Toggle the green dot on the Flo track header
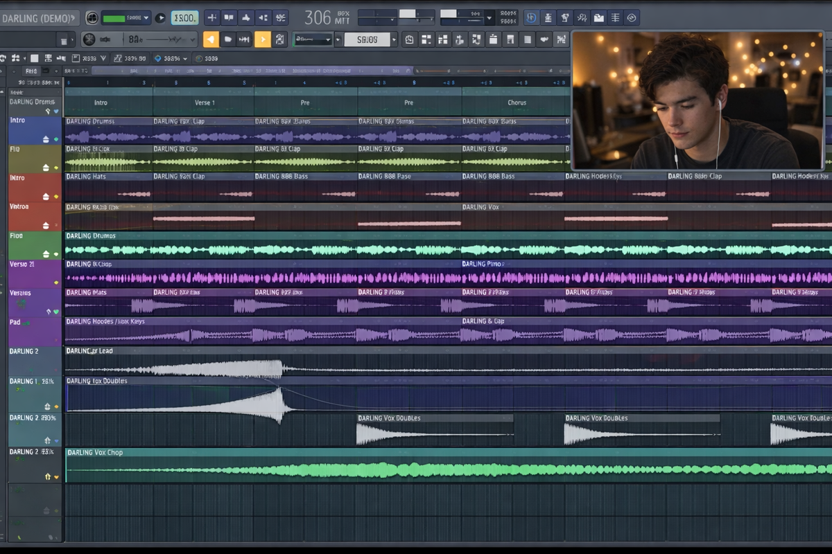 tap(55, 253)
